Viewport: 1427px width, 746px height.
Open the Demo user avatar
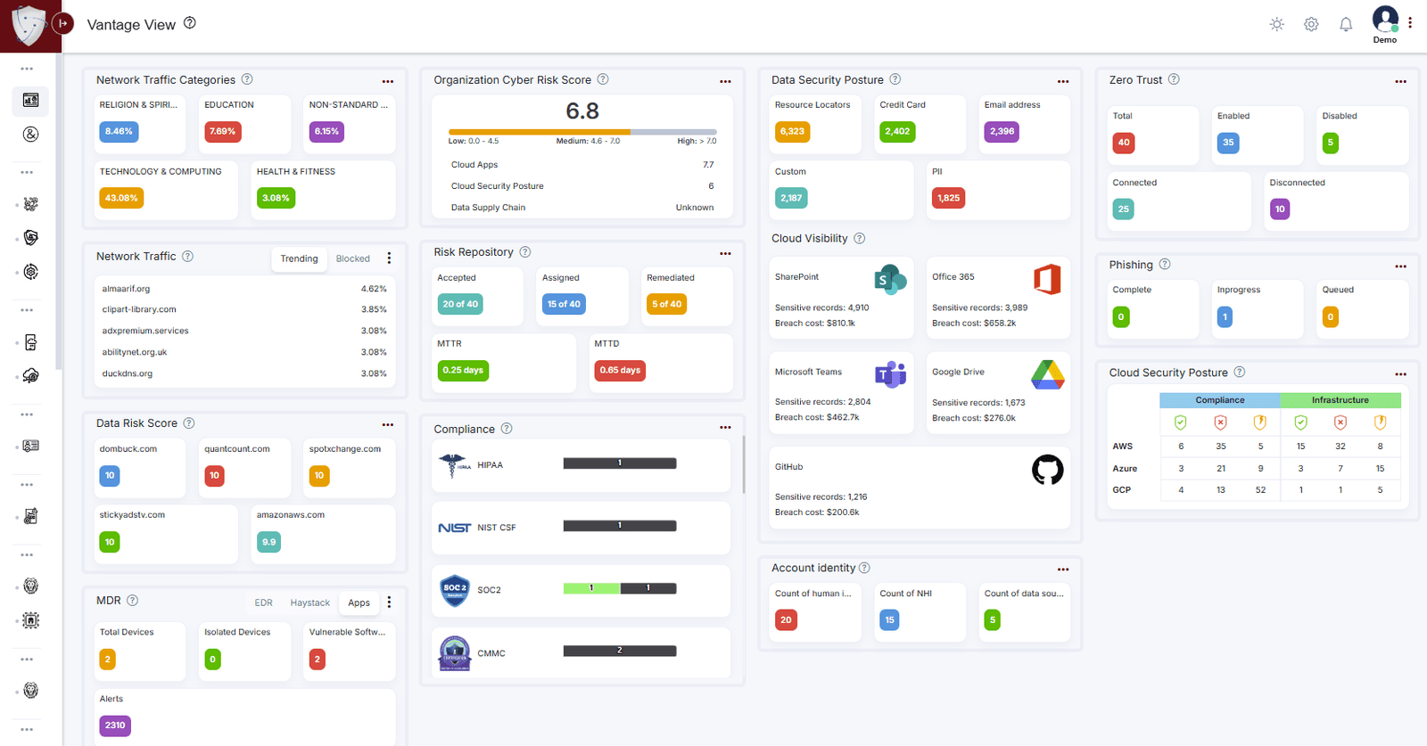[x=1384, y=20]
